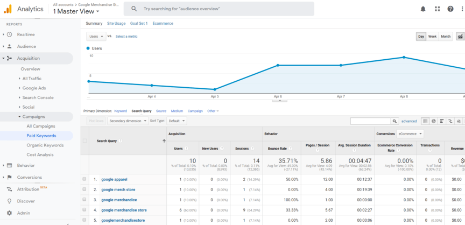The height and width of the screenshot is (225, 465).
Task: Open the Users metric dropdown
Action: (x=96, y=37)
